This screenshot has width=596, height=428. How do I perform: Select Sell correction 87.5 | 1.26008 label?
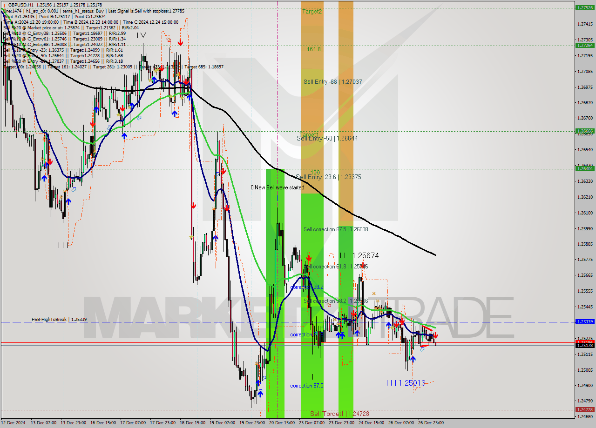point(336,229)
